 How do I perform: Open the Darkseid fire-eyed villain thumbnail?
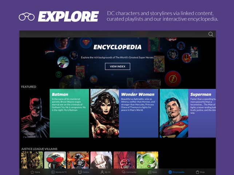pyautogui.click(x=78, y=160)
